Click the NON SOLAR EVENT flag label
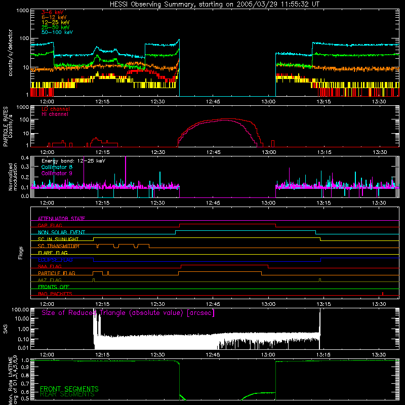405x405 pixels. (x=61, y=232)
